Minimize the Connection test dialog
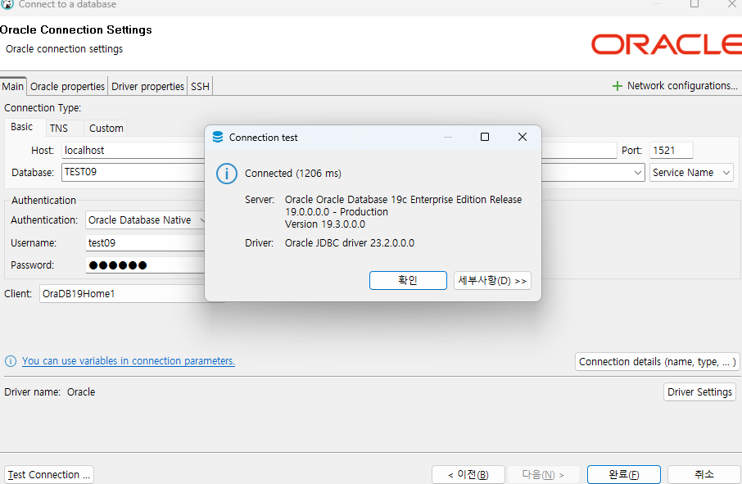 [x=448, y=138]
